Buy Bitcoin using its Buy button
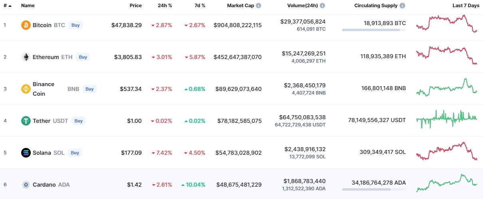This screenshot has width=483, height=199. pos(76,25)
